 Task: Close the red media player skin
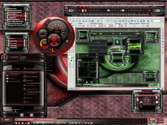coord(49,21)
